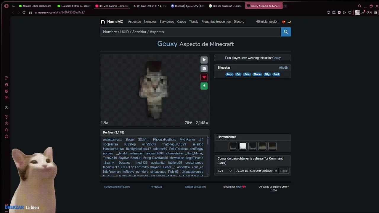The height and width of the screenshot is (213, 379).
Task: Click the search field Nombre / UUID / Servidor
Action: pos(190,32)
